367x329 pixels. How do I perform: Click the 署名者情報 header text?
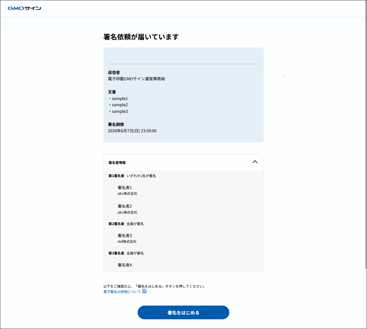pyautogui.click(x=117, y=163)
